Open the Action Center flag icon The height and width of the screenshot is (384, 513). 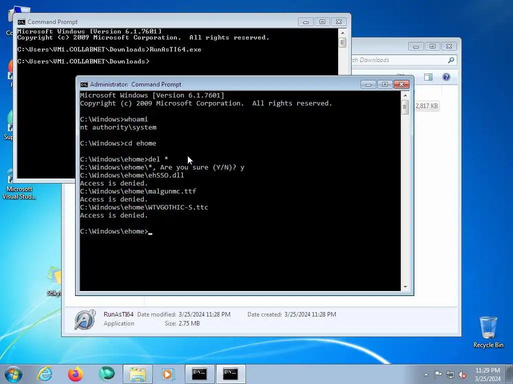click(x=438, y=374)
